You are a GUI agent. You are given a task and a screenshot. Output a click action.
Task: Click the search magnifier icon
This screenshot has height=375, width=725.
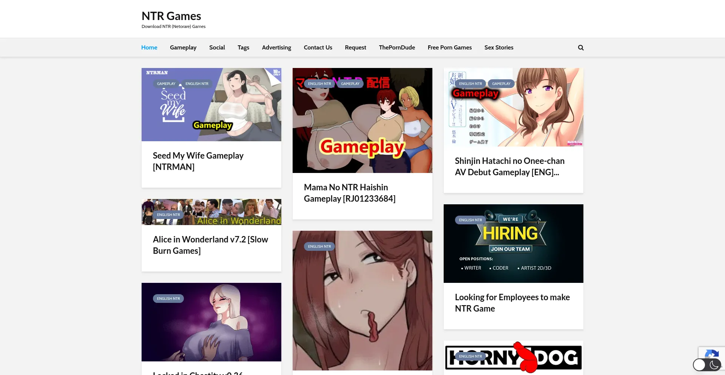(581, 48)
